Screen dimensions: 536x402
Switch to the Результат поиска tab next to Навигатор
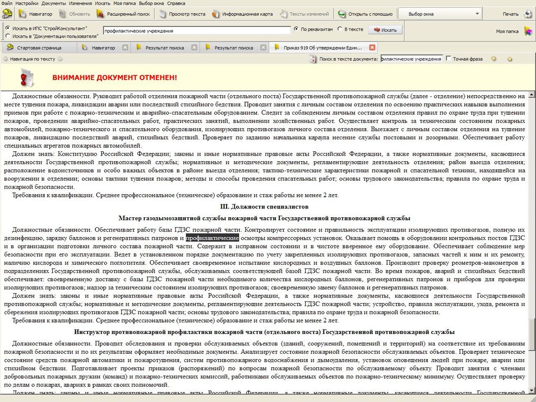click(164, 48)
